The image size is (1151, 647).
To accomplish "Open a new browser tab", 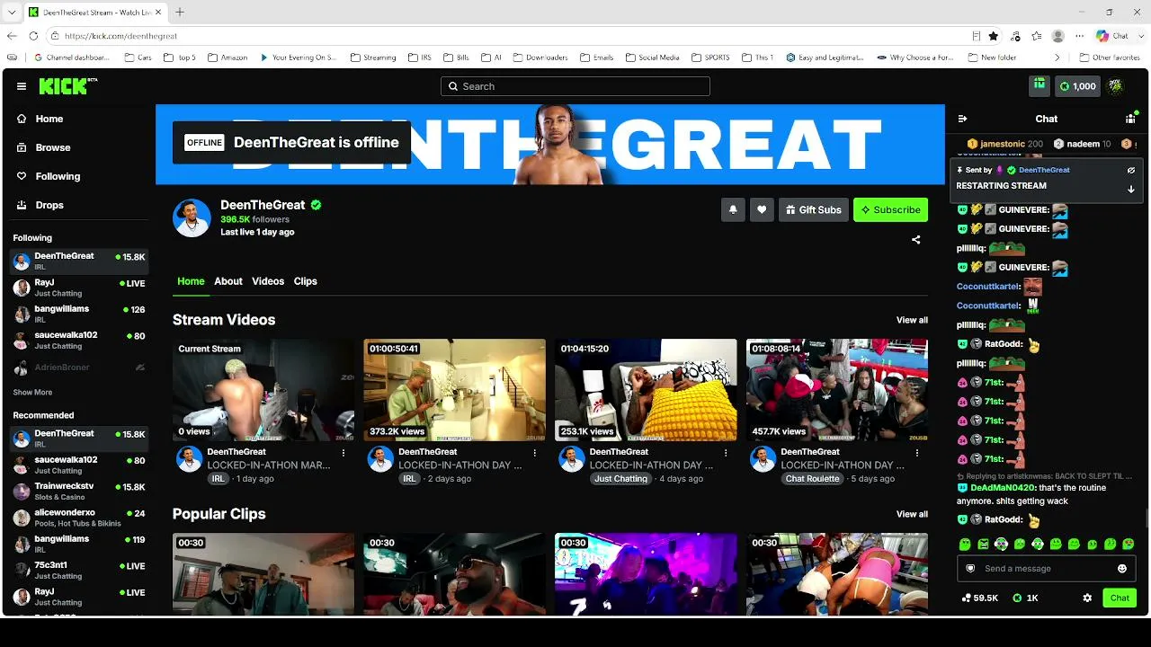I will click(180, 13).
